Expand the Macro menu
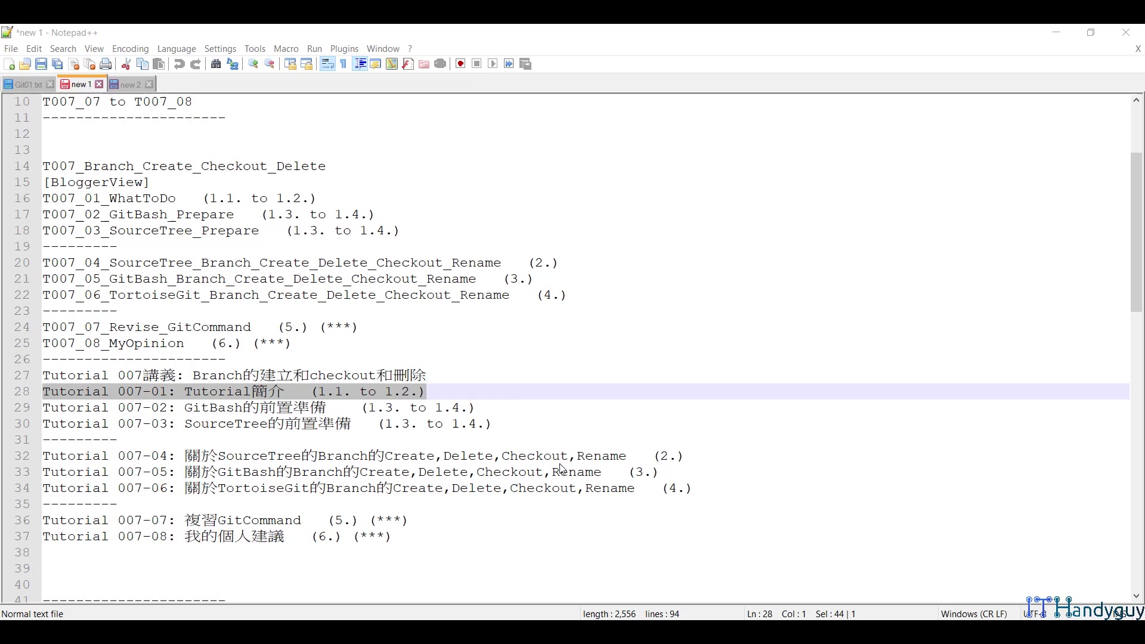1145x644 pixels. pyautogui.click(x=286, y=49)
